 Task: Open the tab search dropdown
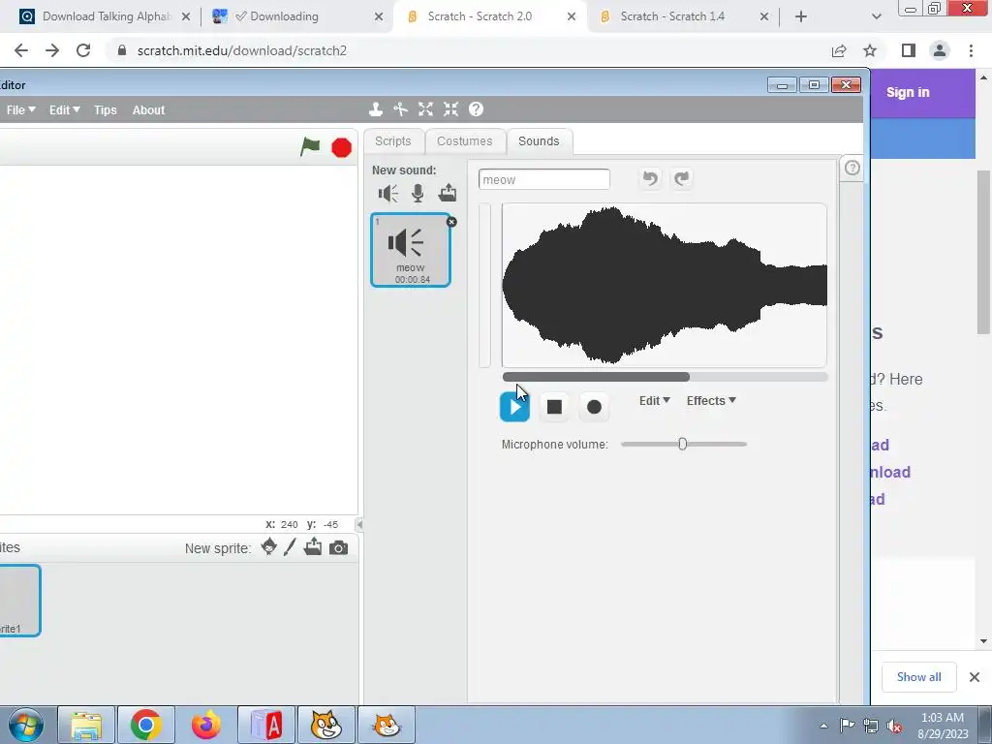876,16
